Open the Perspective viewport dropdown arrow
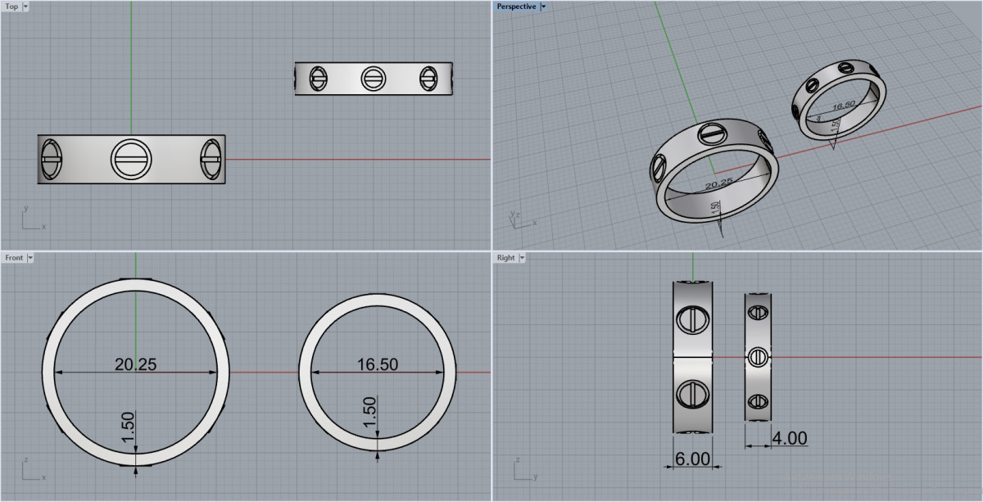This screenshot has width=983, height=502. coord(543,7)
